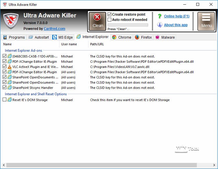Click the Malware bug icon
This screenshot has height=169, width=218.
(x=157, y=37)
